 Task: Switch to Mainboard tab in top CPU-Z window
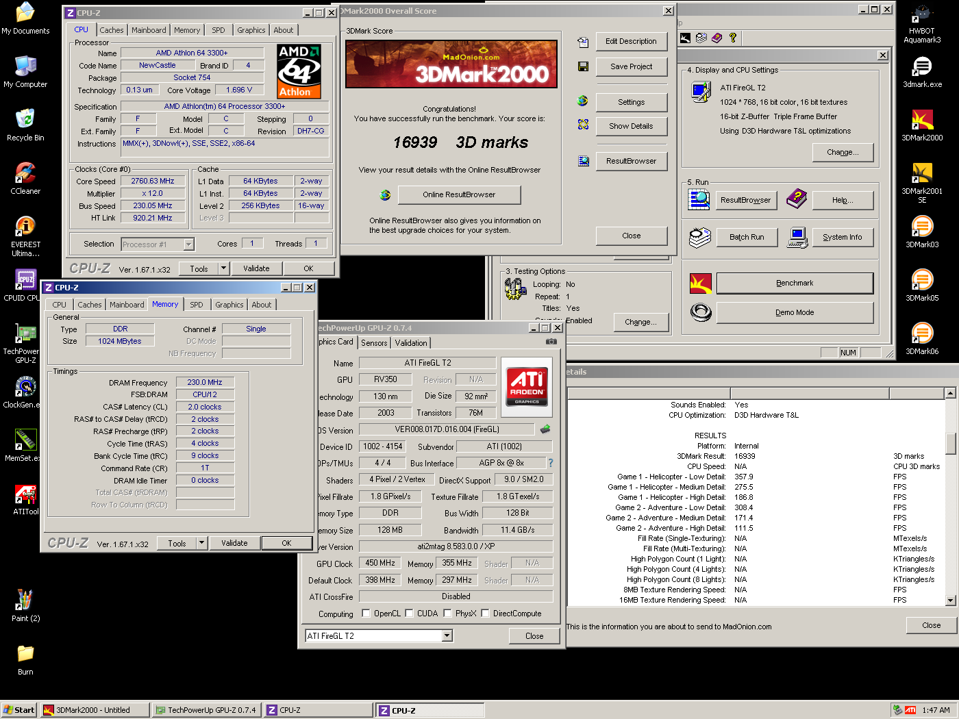[x=149, y=30]
